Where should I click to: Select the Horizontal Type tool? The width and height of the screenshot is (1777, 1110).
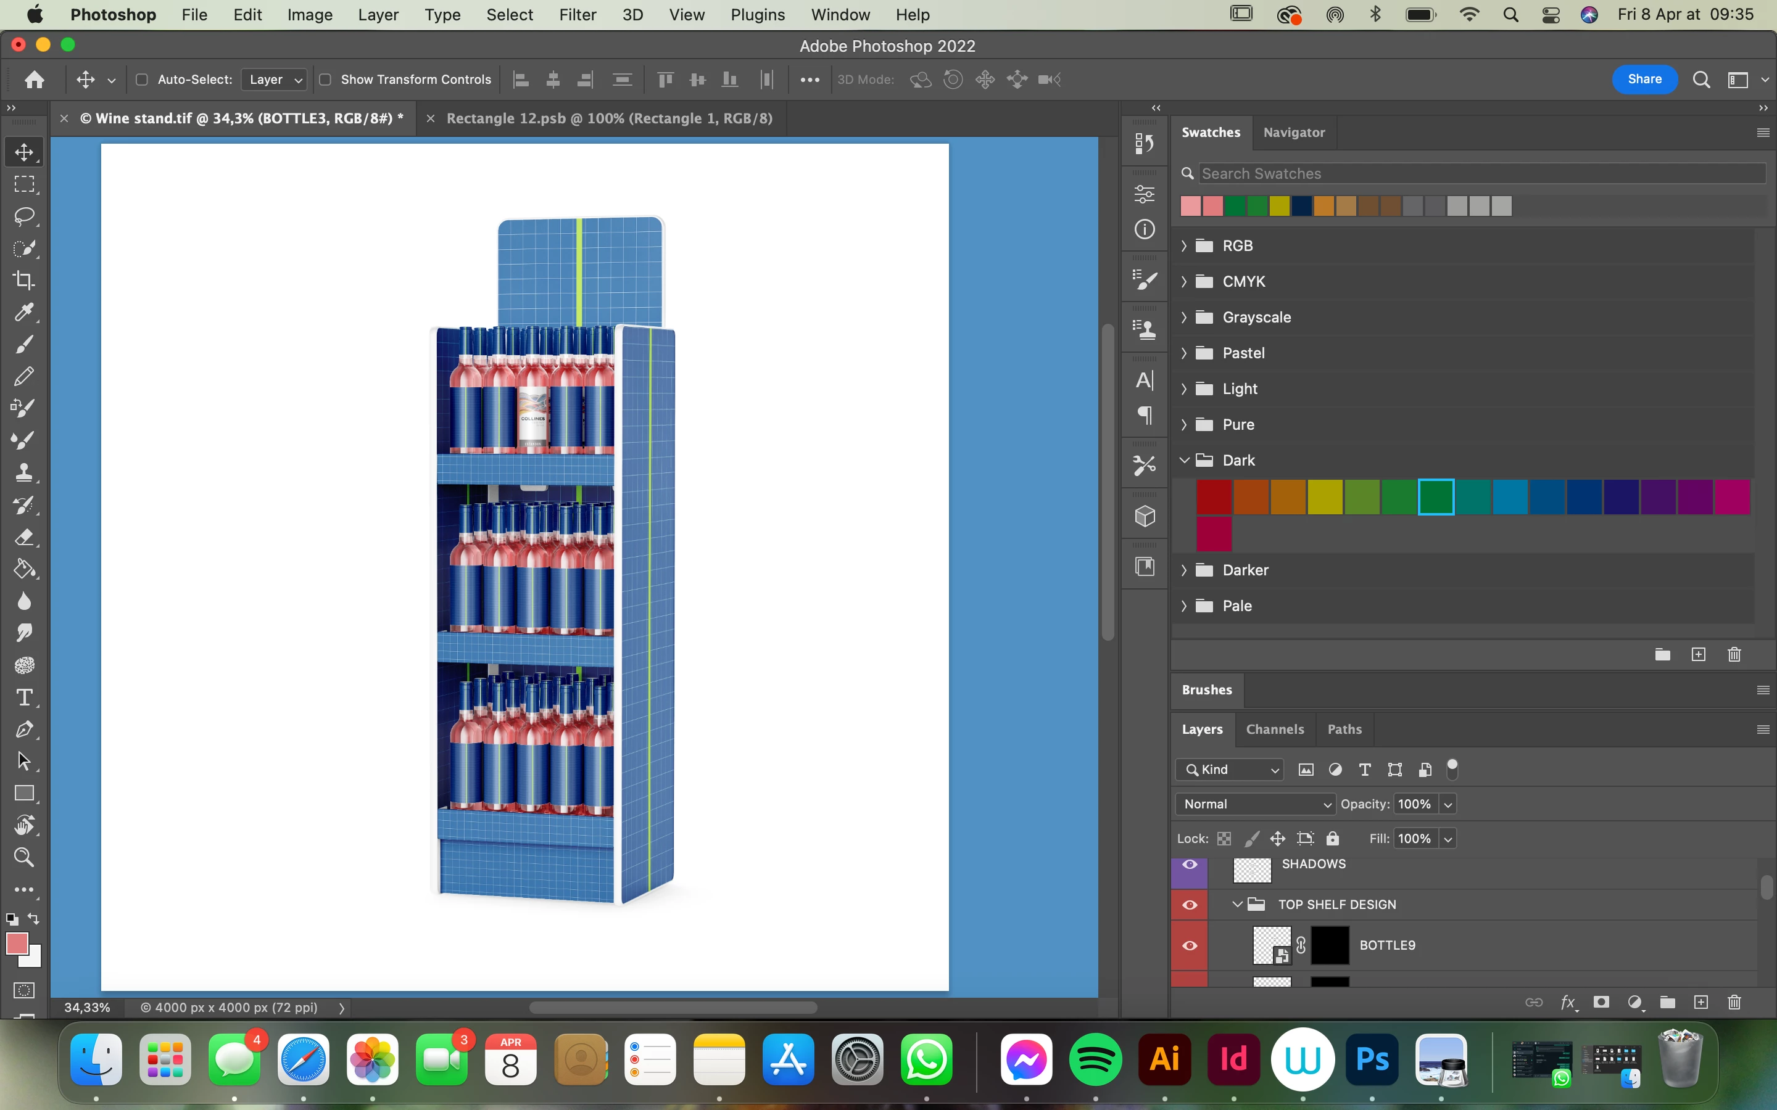point(24,697)
